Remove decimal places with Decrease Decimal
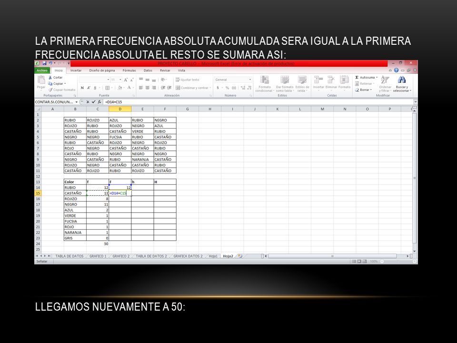Image resolution: width=457 pixels, height=343 pixels. tap(249, 88)
